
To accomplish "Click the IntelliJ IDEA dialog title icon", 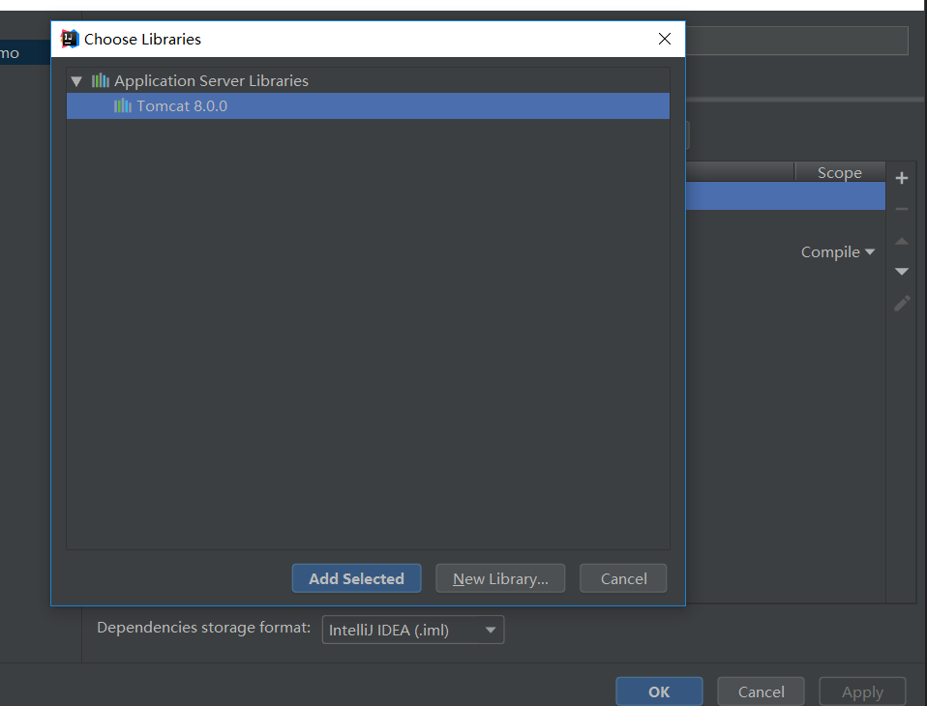I will [70, 39].
